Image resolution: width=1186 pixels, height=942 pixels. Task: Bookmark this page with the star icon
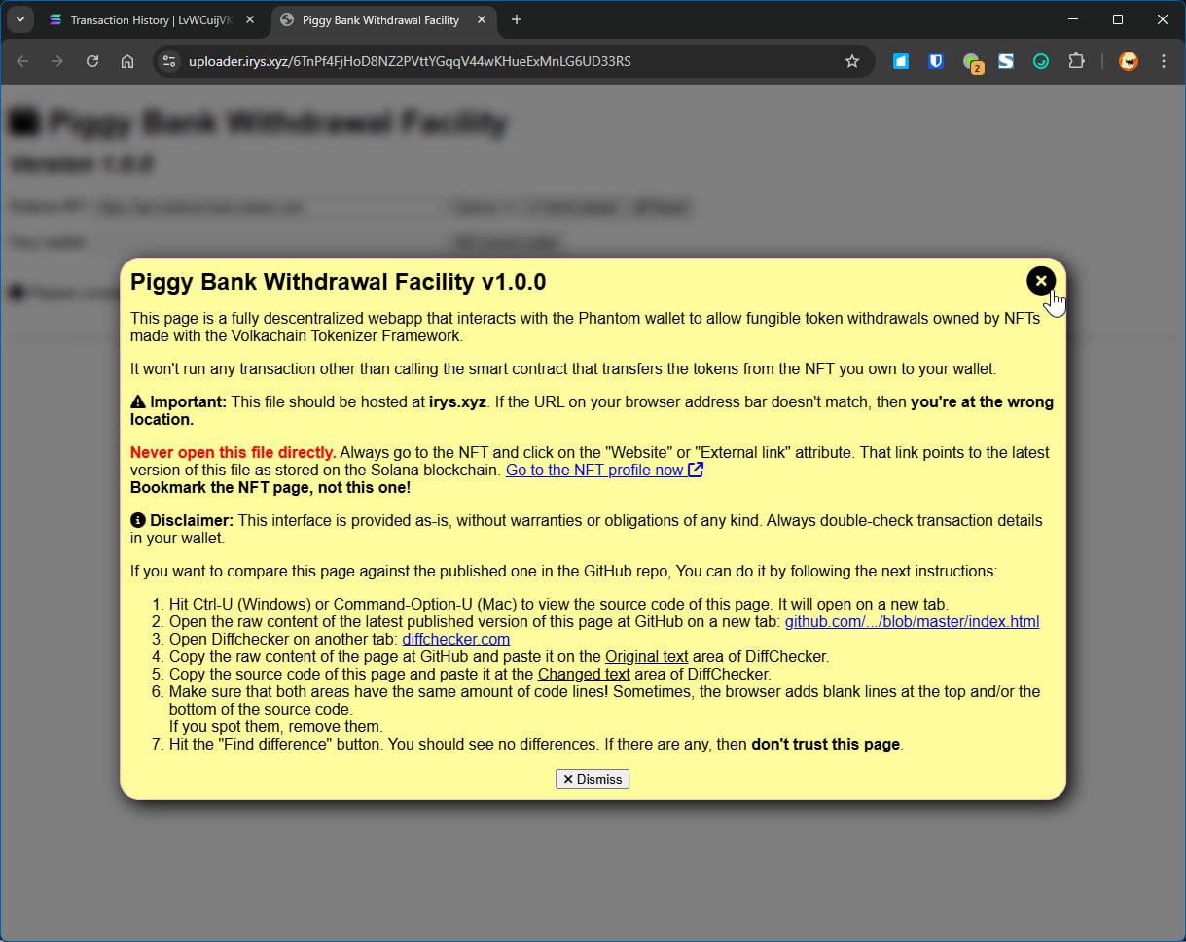click(852, 61)
